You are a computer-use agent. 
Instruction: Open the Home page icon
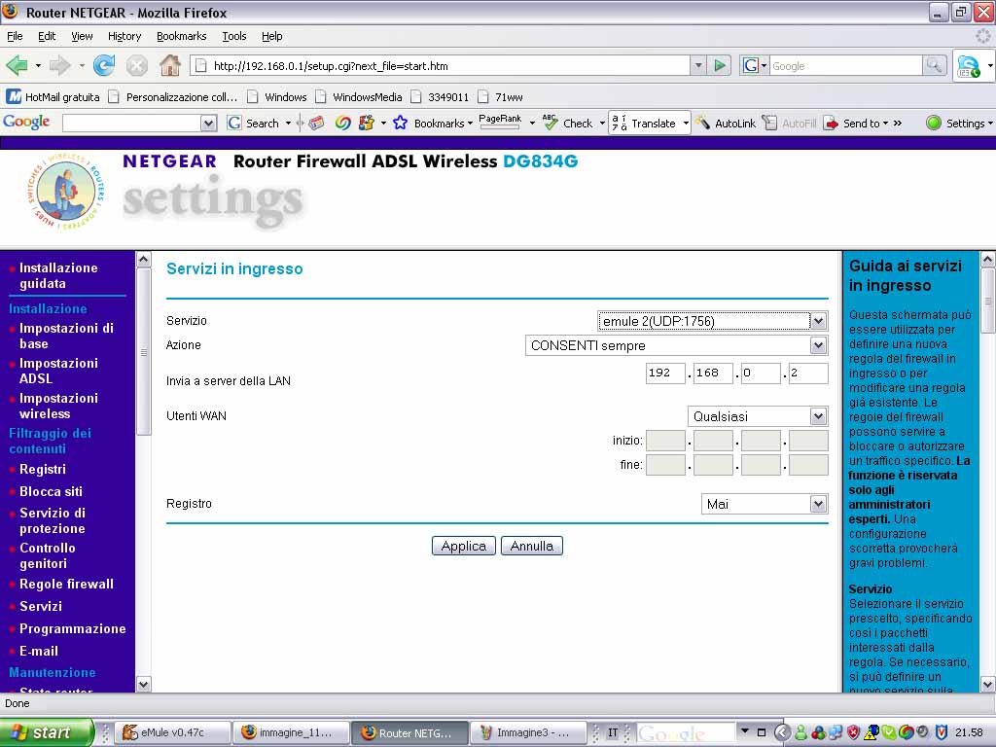coord(169,65)
